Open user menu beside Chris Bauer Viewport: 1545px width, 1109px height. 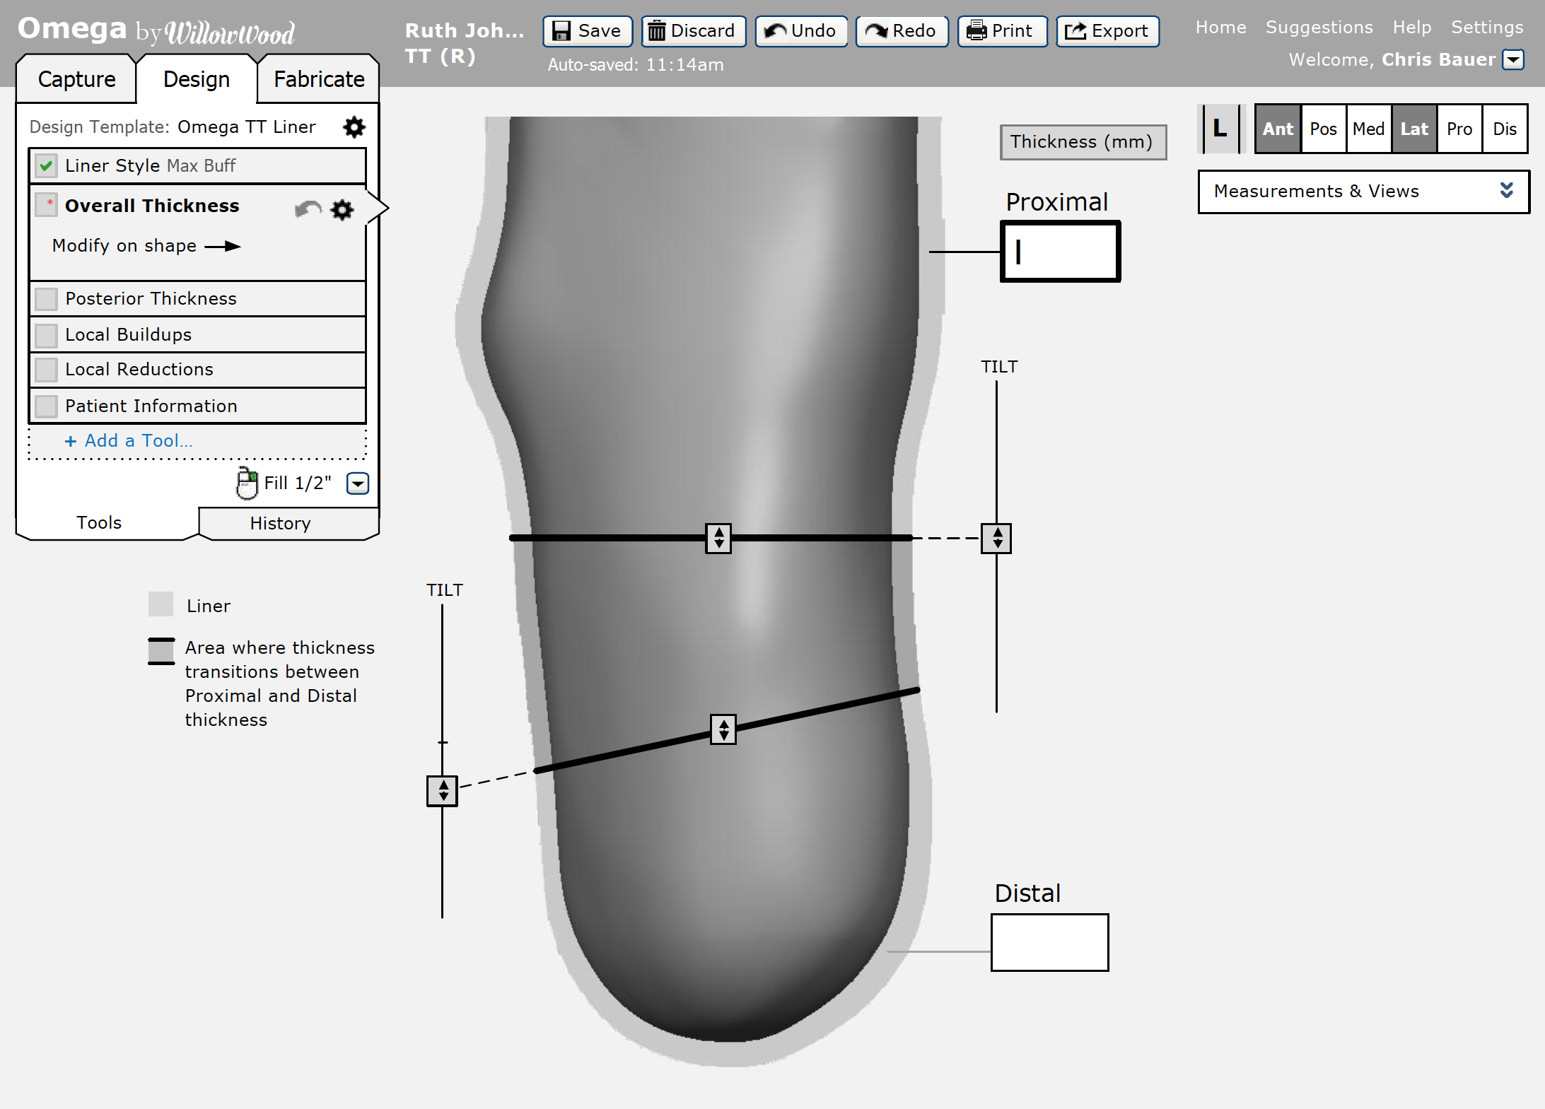1513,59
